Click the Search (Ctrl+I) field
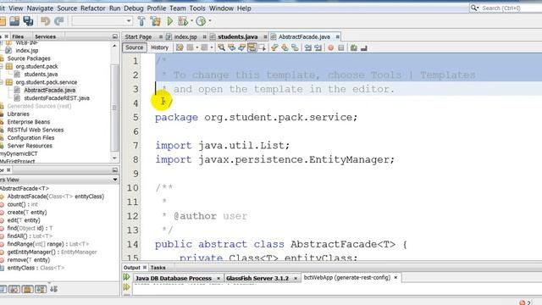The height and width of the screenshot is (305, 542). pyautogui.click(x=506, y=8)
